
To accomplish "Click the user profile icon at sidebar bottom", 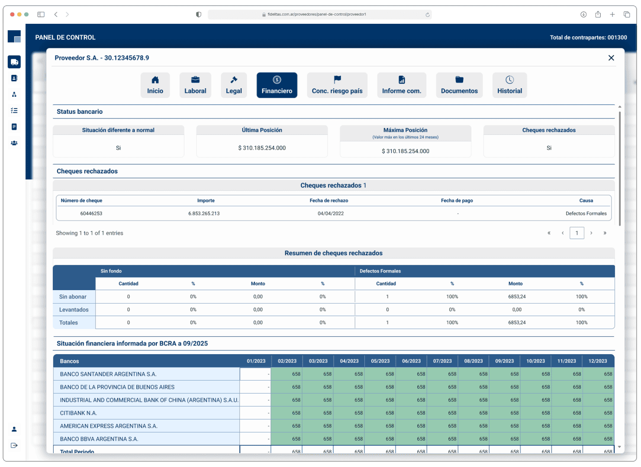I will point(14,429).
